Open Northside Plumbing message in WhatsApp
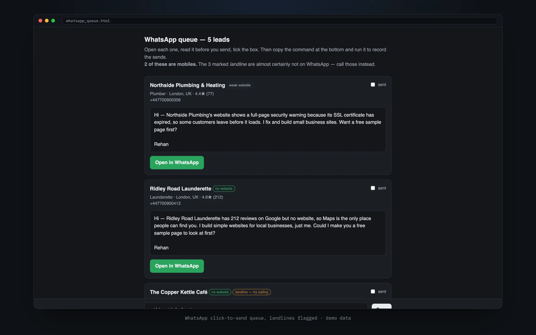Viewport: 536px width, 335px height. tap(177, 162)
